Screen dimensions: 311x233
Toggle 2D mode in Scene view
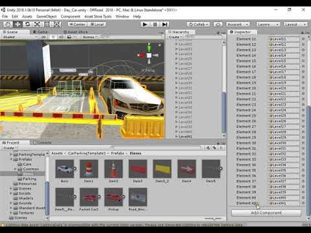43,37
